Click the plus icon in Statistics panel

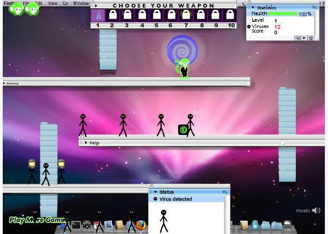(304, 38)
